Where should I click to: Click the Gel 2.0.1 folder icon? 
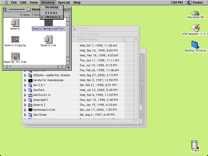[x=30, y=85]
